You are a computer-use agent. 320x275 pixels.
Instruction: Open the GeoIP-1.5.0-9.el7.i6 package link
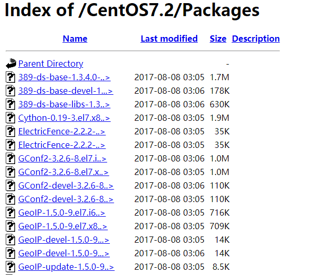(x=61, y=213)
